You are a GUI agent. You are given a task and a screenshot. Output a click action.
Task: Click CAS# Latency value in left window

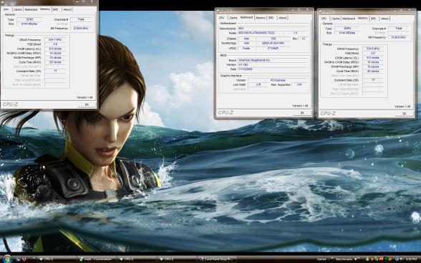pos(55,49)
